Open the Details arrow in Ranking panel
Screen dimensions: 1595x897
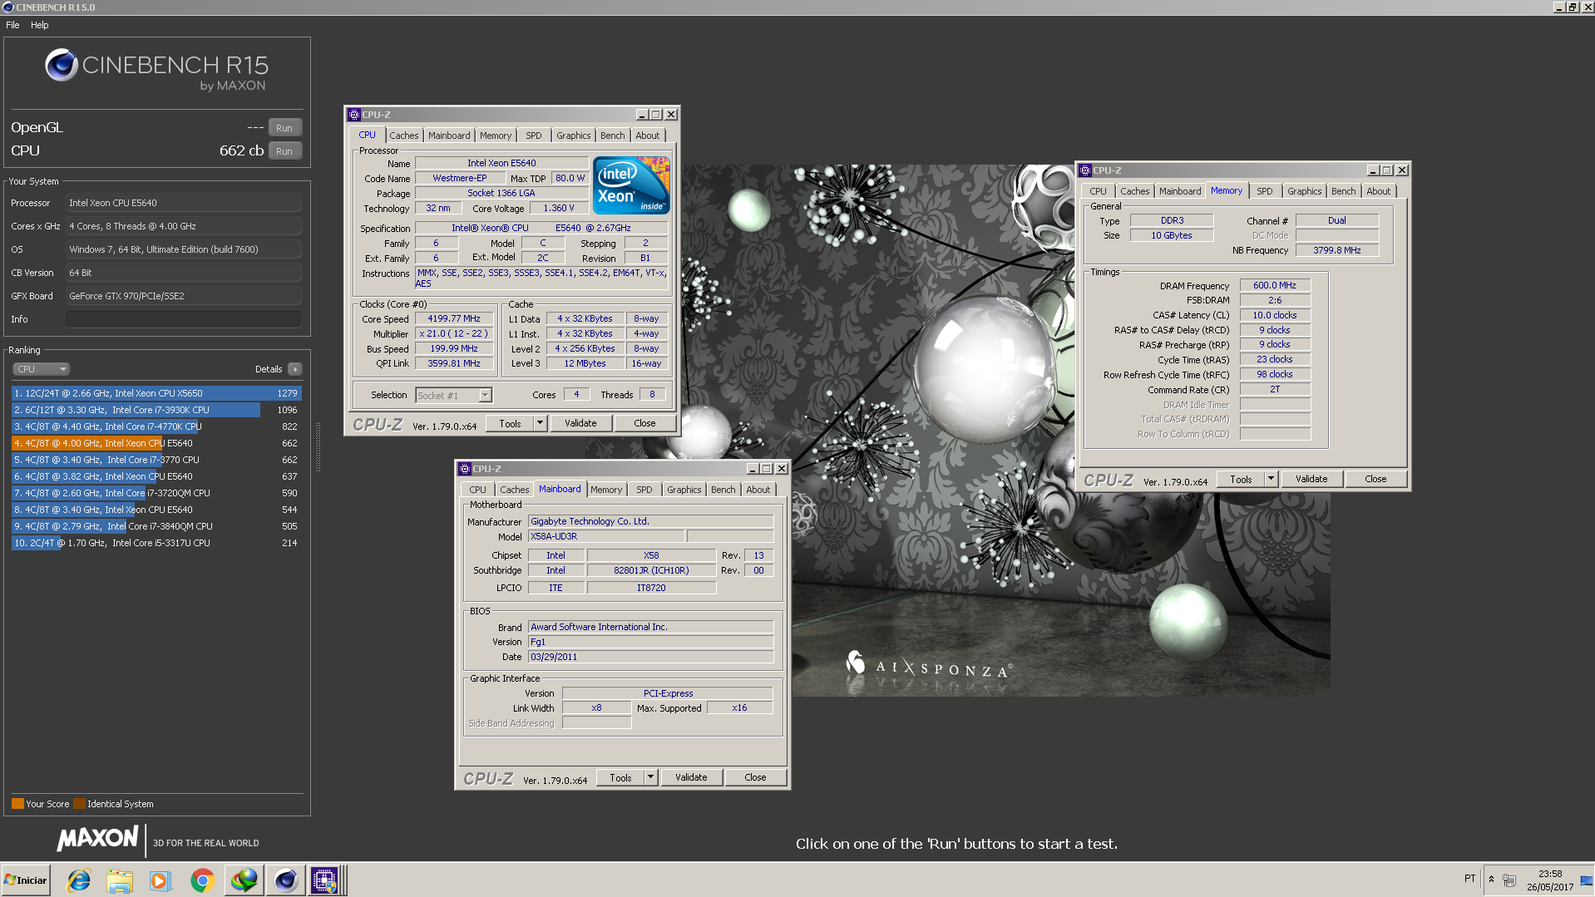coord(295,369)
